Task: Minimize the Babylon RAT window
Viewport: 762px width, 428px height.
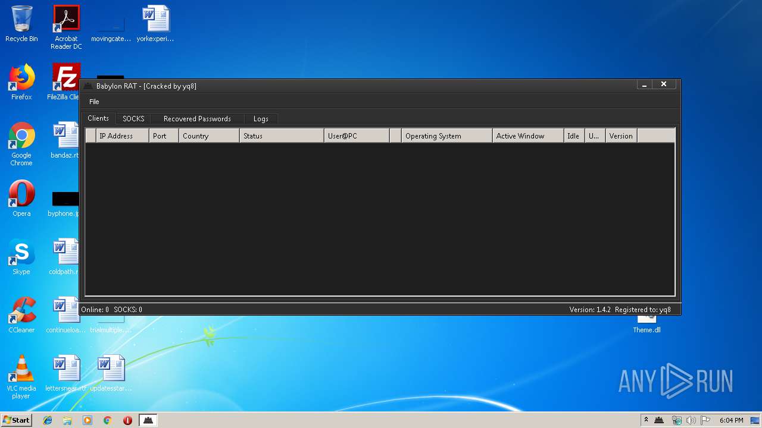Action: pyautogui.click(x=644, y=84)
